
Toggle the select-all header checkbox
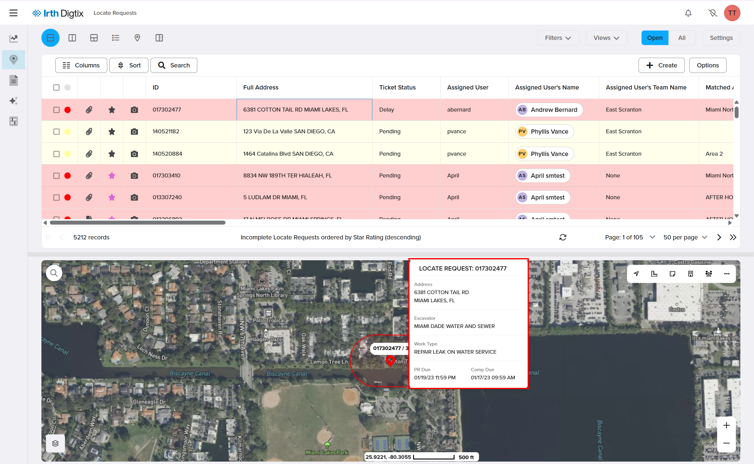[x=57, y=87]
